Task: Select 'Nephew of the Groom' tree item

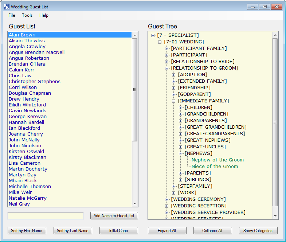Action: 218,160
